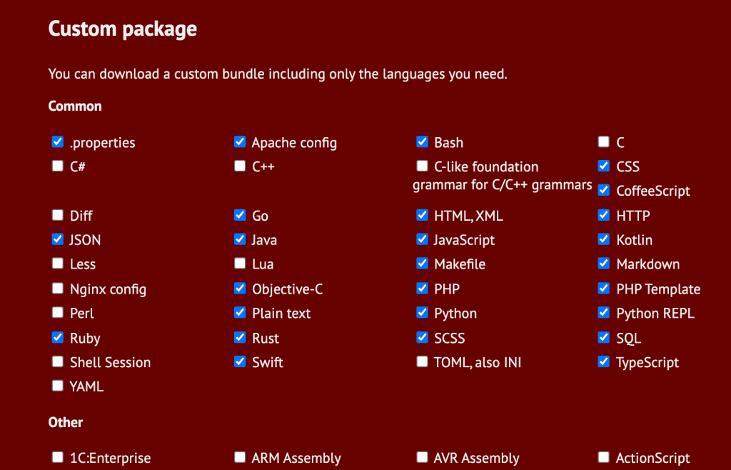The height and width of the screenshot is (470, 731).
Task: Enable the Nginx config checkbox
Action: pyautogui.click(x=58, y=289)
